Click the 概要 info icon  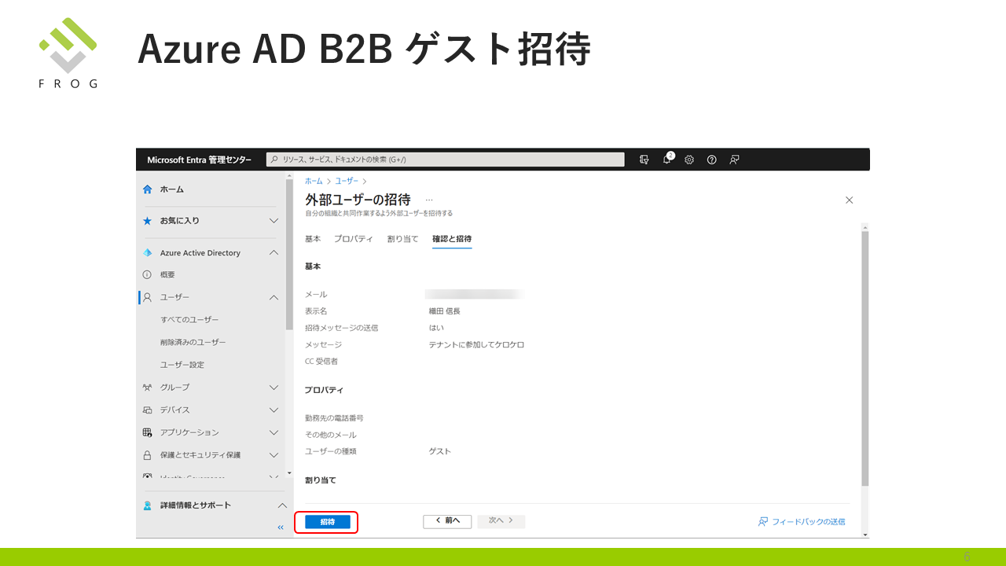147,275
